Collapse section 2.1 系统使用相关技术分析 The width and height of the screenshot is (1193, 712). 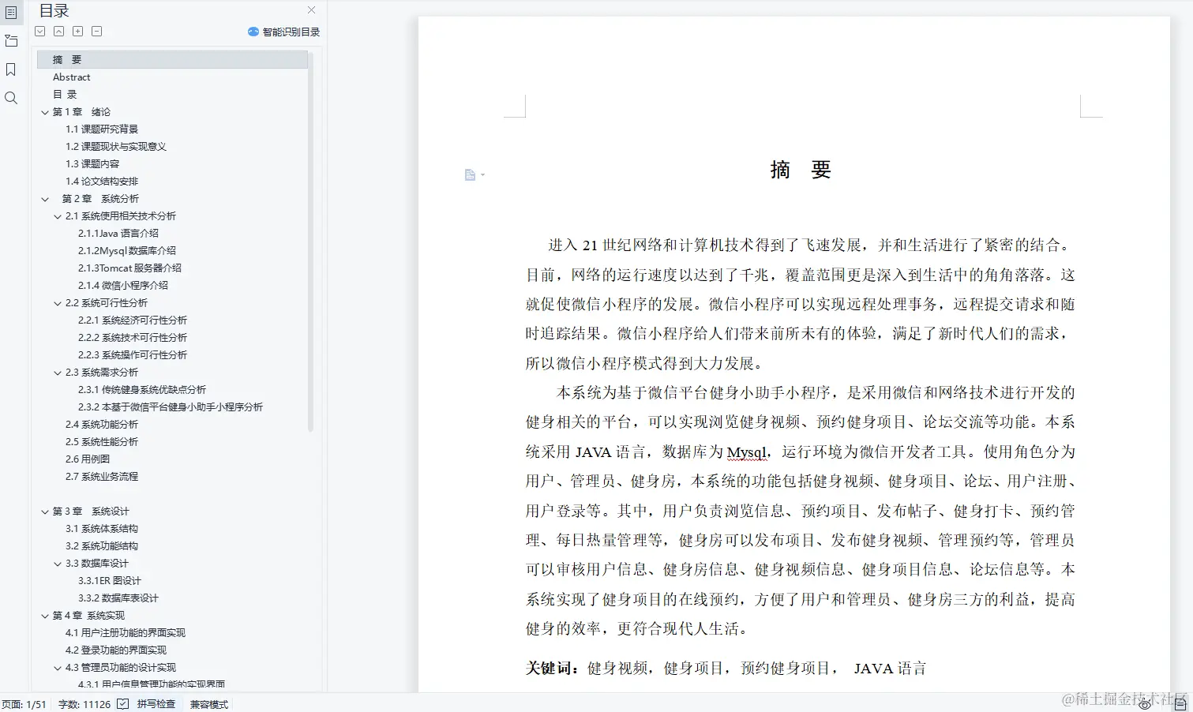tap(58, 216)
